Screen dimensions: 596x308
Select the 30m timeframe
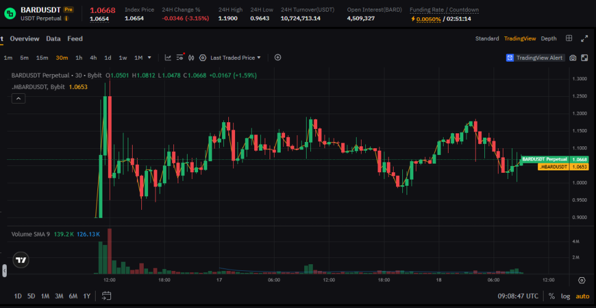click(x=62, y=58)
